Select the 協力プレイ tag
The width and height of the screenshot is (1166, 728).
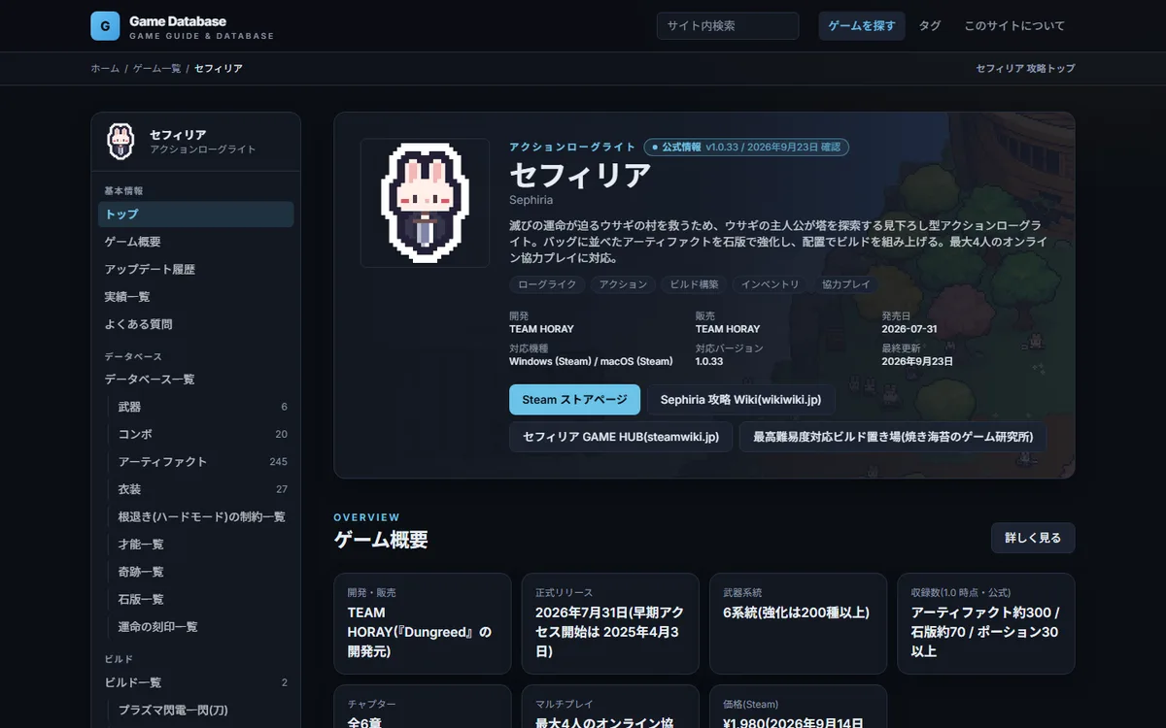846,284
